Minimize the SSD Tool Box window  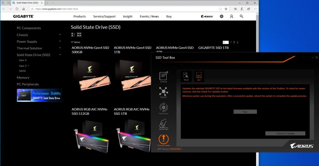coord(312,57)
